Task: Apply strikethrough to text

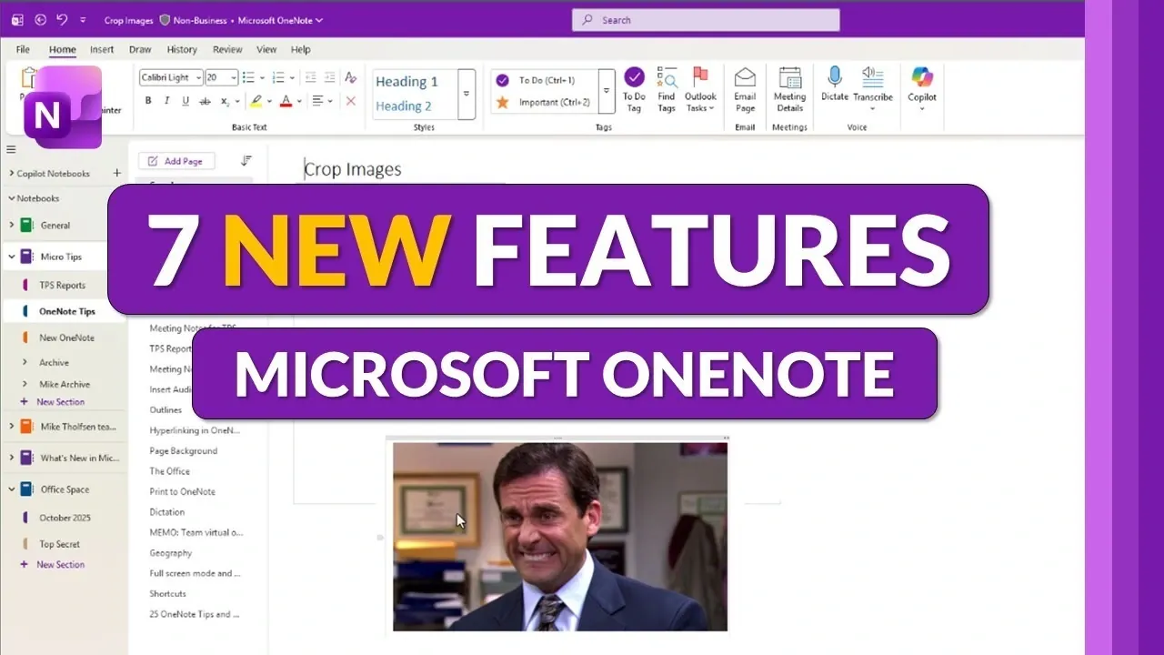Action: pyautogui.click(x=204, y=101)
